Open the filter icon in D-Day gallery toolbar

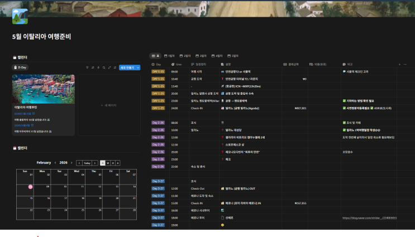tap(87, 67)
